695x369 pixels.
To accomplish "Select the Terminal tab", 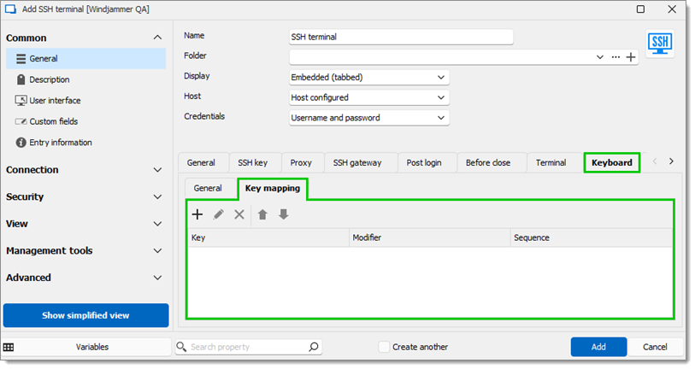I will click(551, 162).
